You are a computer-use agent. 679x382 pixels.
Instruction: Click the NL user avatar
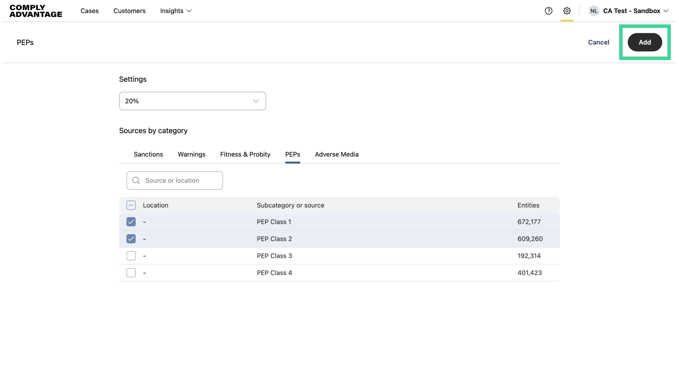(594, 11)
